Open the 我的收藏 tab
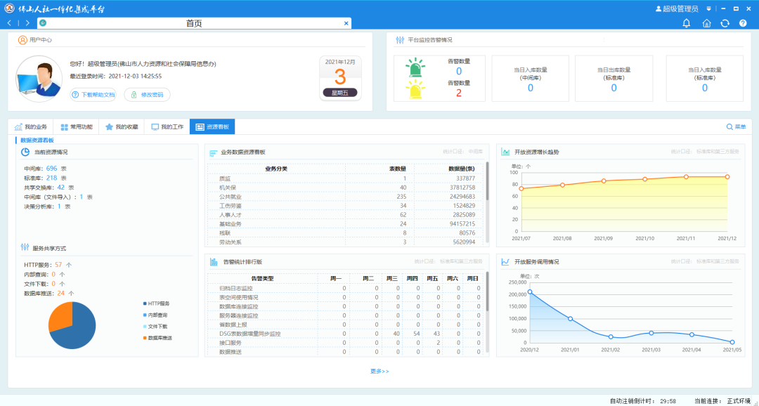The image size is (759, 406). pyautogui.click(x=121, y=127)
